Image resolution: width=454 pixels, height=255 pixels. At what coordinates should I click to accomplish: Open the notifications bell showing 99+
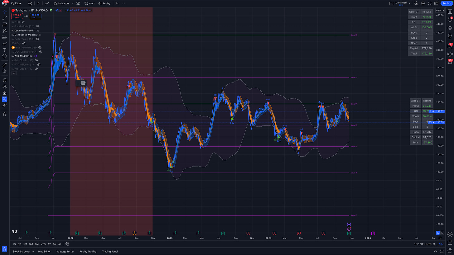click(x=450, y=62)
